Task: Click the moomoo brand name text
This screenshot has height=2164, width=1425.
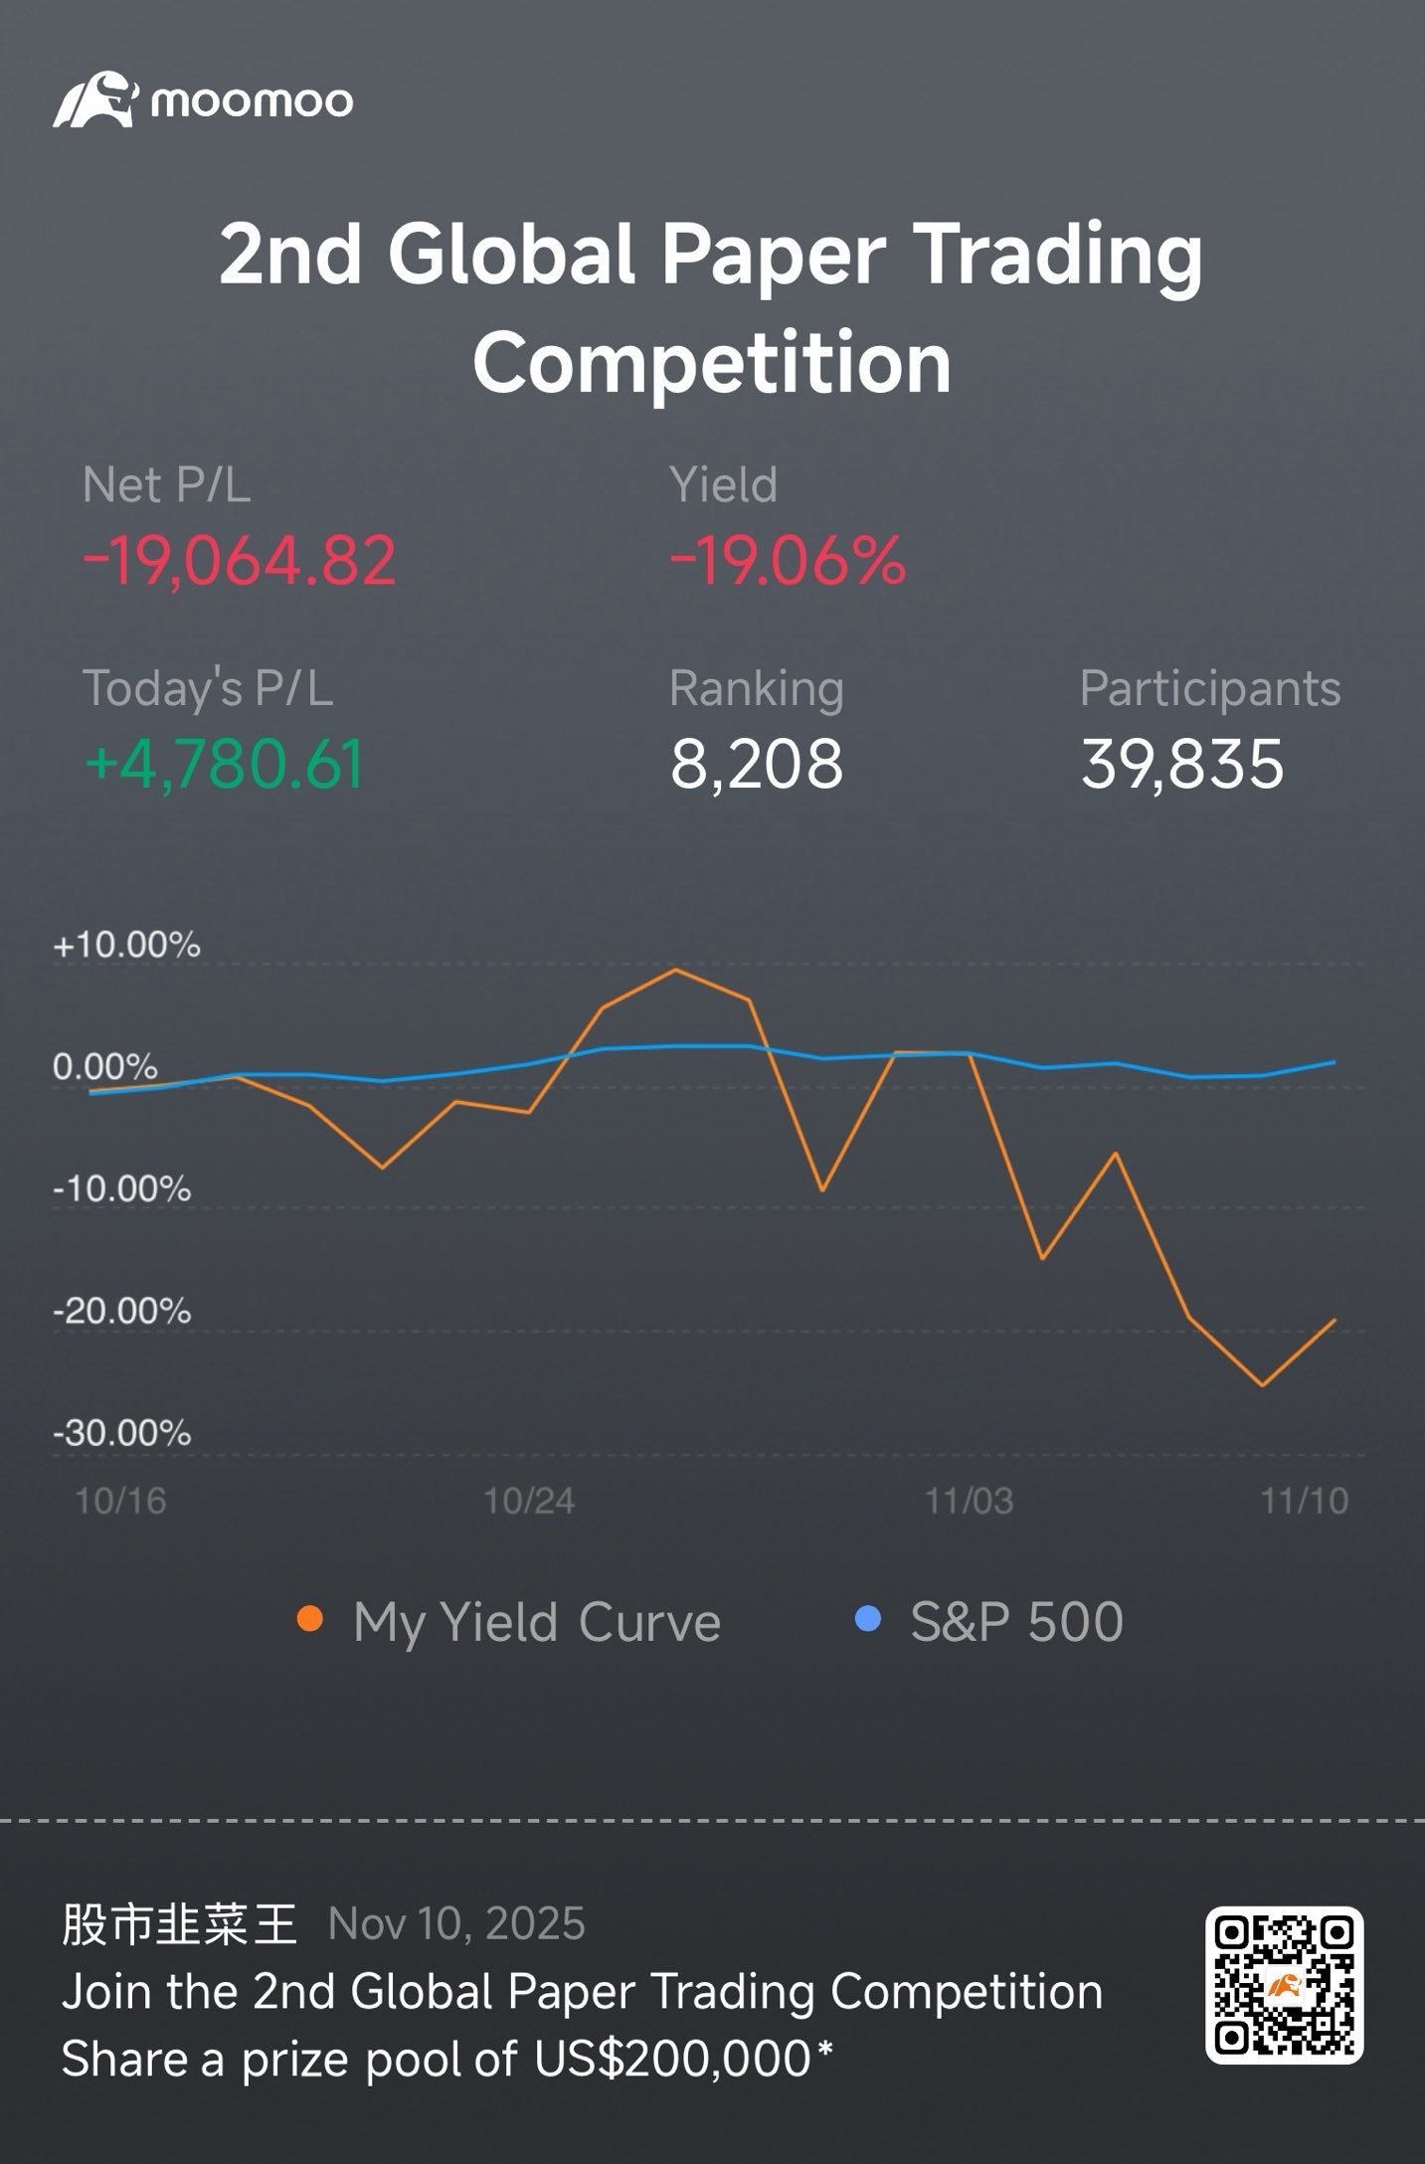Action: pos(253,100)
